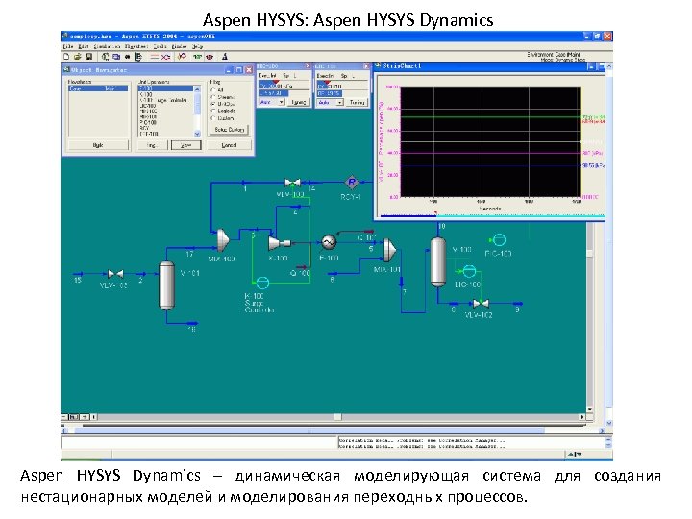The width and height of the screenshot is (692, 519).
Task: Click the PFD vertical scrollbar thumb
Action: coord(589,253)
